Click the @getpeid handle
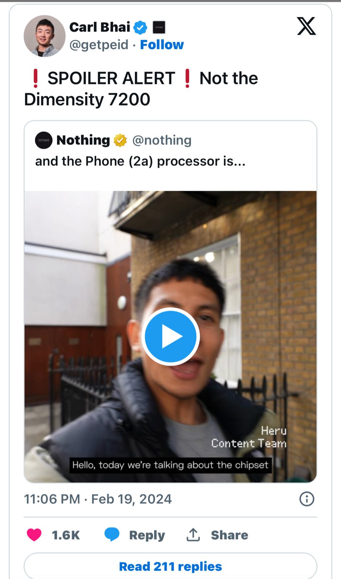Viewport: 341px width, 579px height. (x=99, y=45)
